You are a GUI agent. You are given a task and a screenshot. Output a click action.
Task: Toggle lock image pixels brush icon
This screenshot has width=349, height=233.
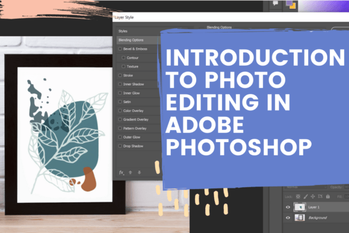306,196
